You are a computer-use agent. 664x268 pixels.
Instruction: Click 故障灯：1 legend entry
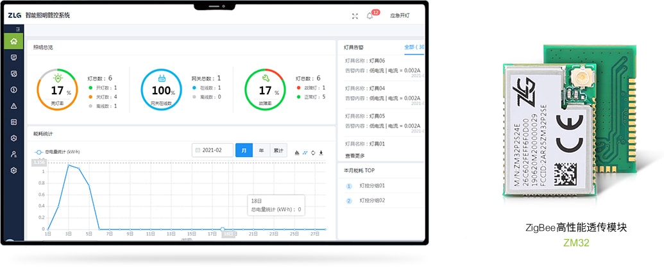(x=311, y=88)
